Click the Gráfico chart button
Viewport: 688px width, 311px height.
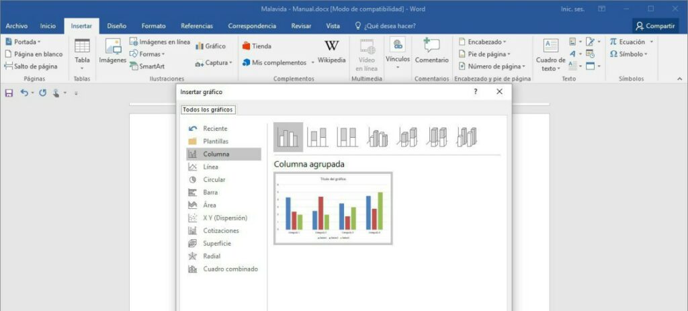click(x=211, y=46)
